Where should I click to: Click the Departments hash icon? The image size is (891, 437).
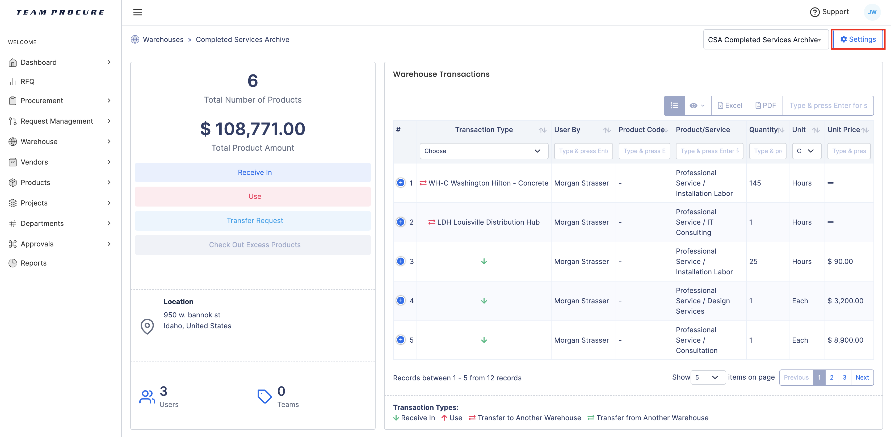click(13, 224)
